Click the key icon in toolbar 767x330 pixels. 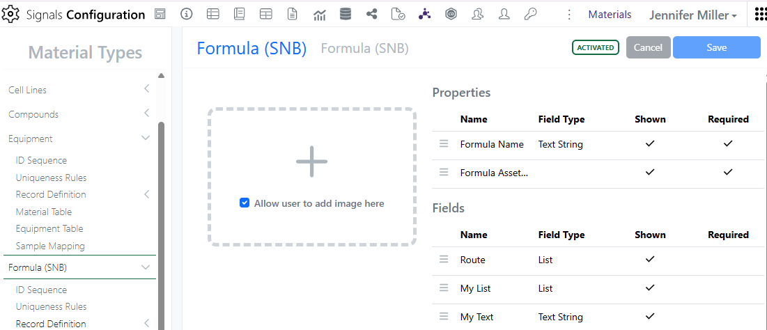[530, 14]
